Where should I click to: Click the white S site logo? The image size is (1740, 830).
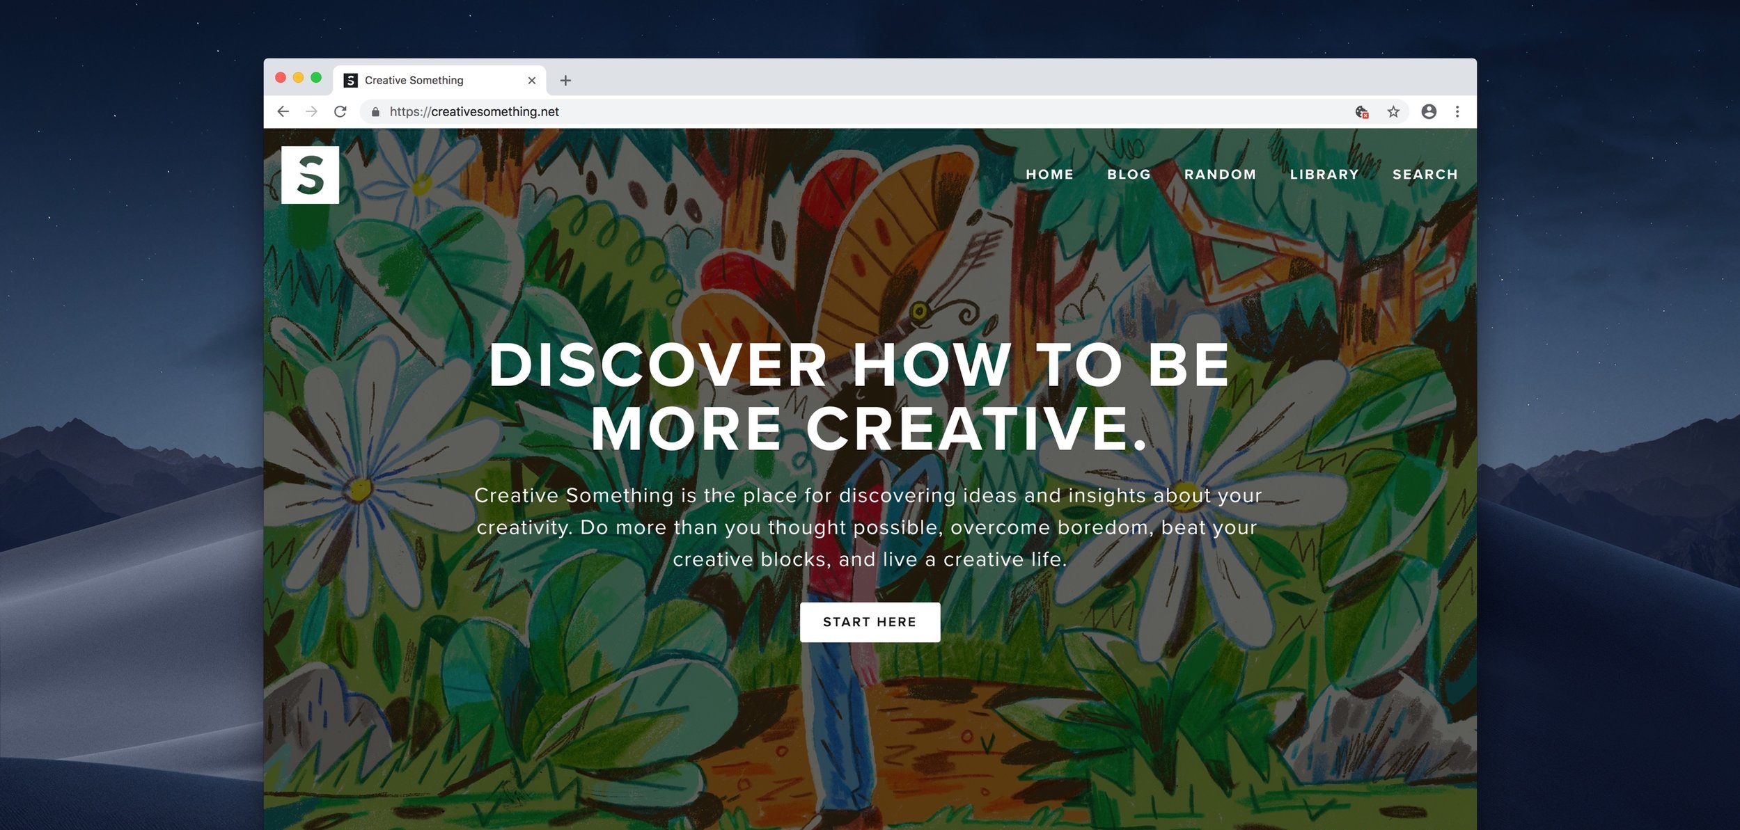pyautogui.click(x=310, y=175)
